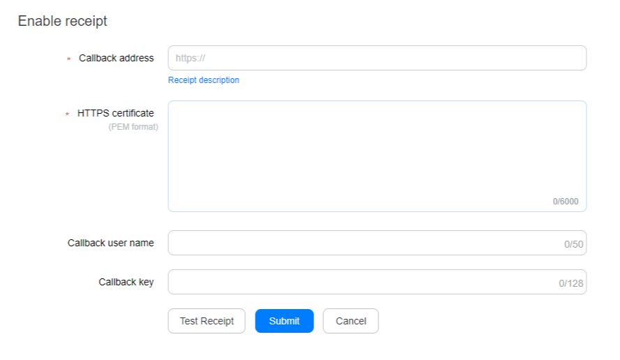This screenshot has height=360, width=620.
Task: Click the Enable receipt heading
Action: click(62, 21)
